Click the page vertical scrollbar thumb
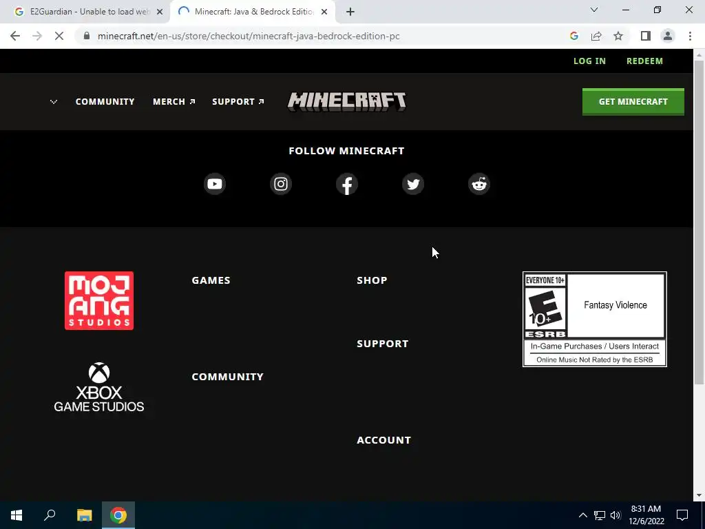Viewport: 705px width, 529px height. [699, 222]
